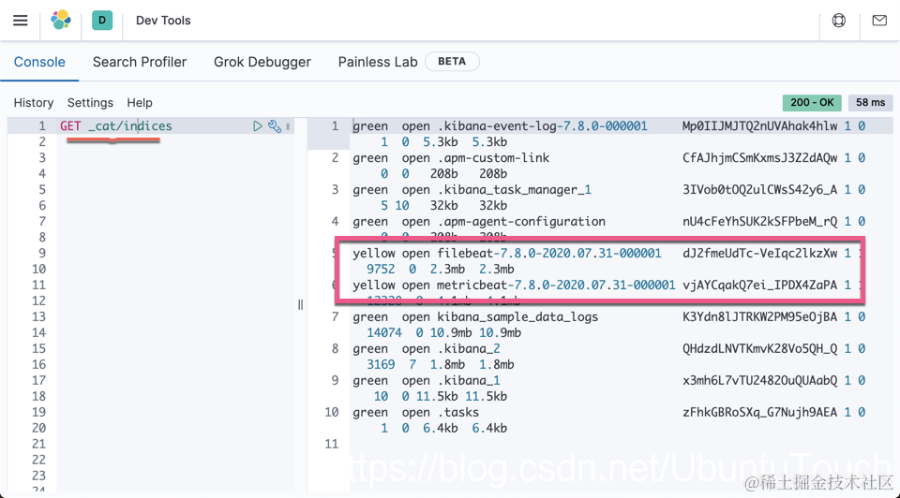Click the UUID zFhkGBRoSXq_G7Nujh9AEA
This screenshot has height=498, width=900.
[760, 413]
